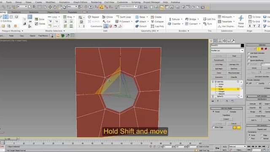The width and height of the screenshot is (270, 152).
Task: Click the Create Shape button
Action: [260, 116]
